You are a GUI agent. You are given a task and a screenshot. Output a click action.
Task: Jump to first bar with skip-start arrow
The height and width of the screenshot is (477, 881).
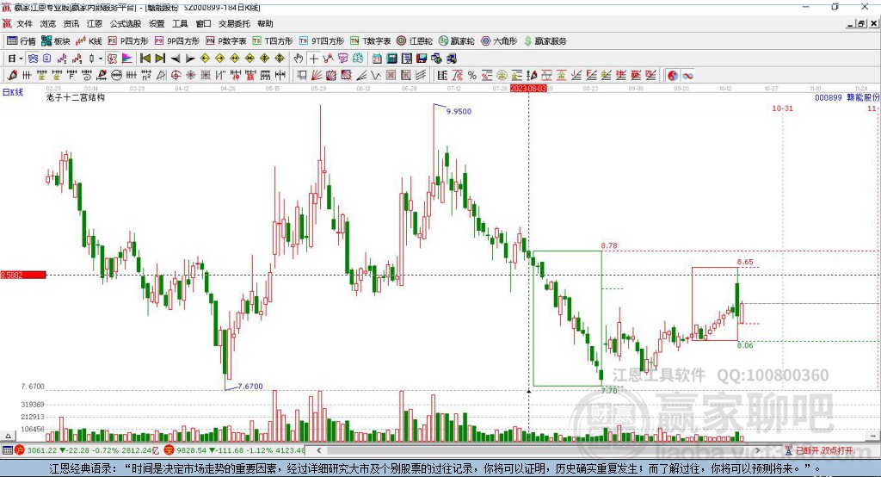tap(145, 59)
